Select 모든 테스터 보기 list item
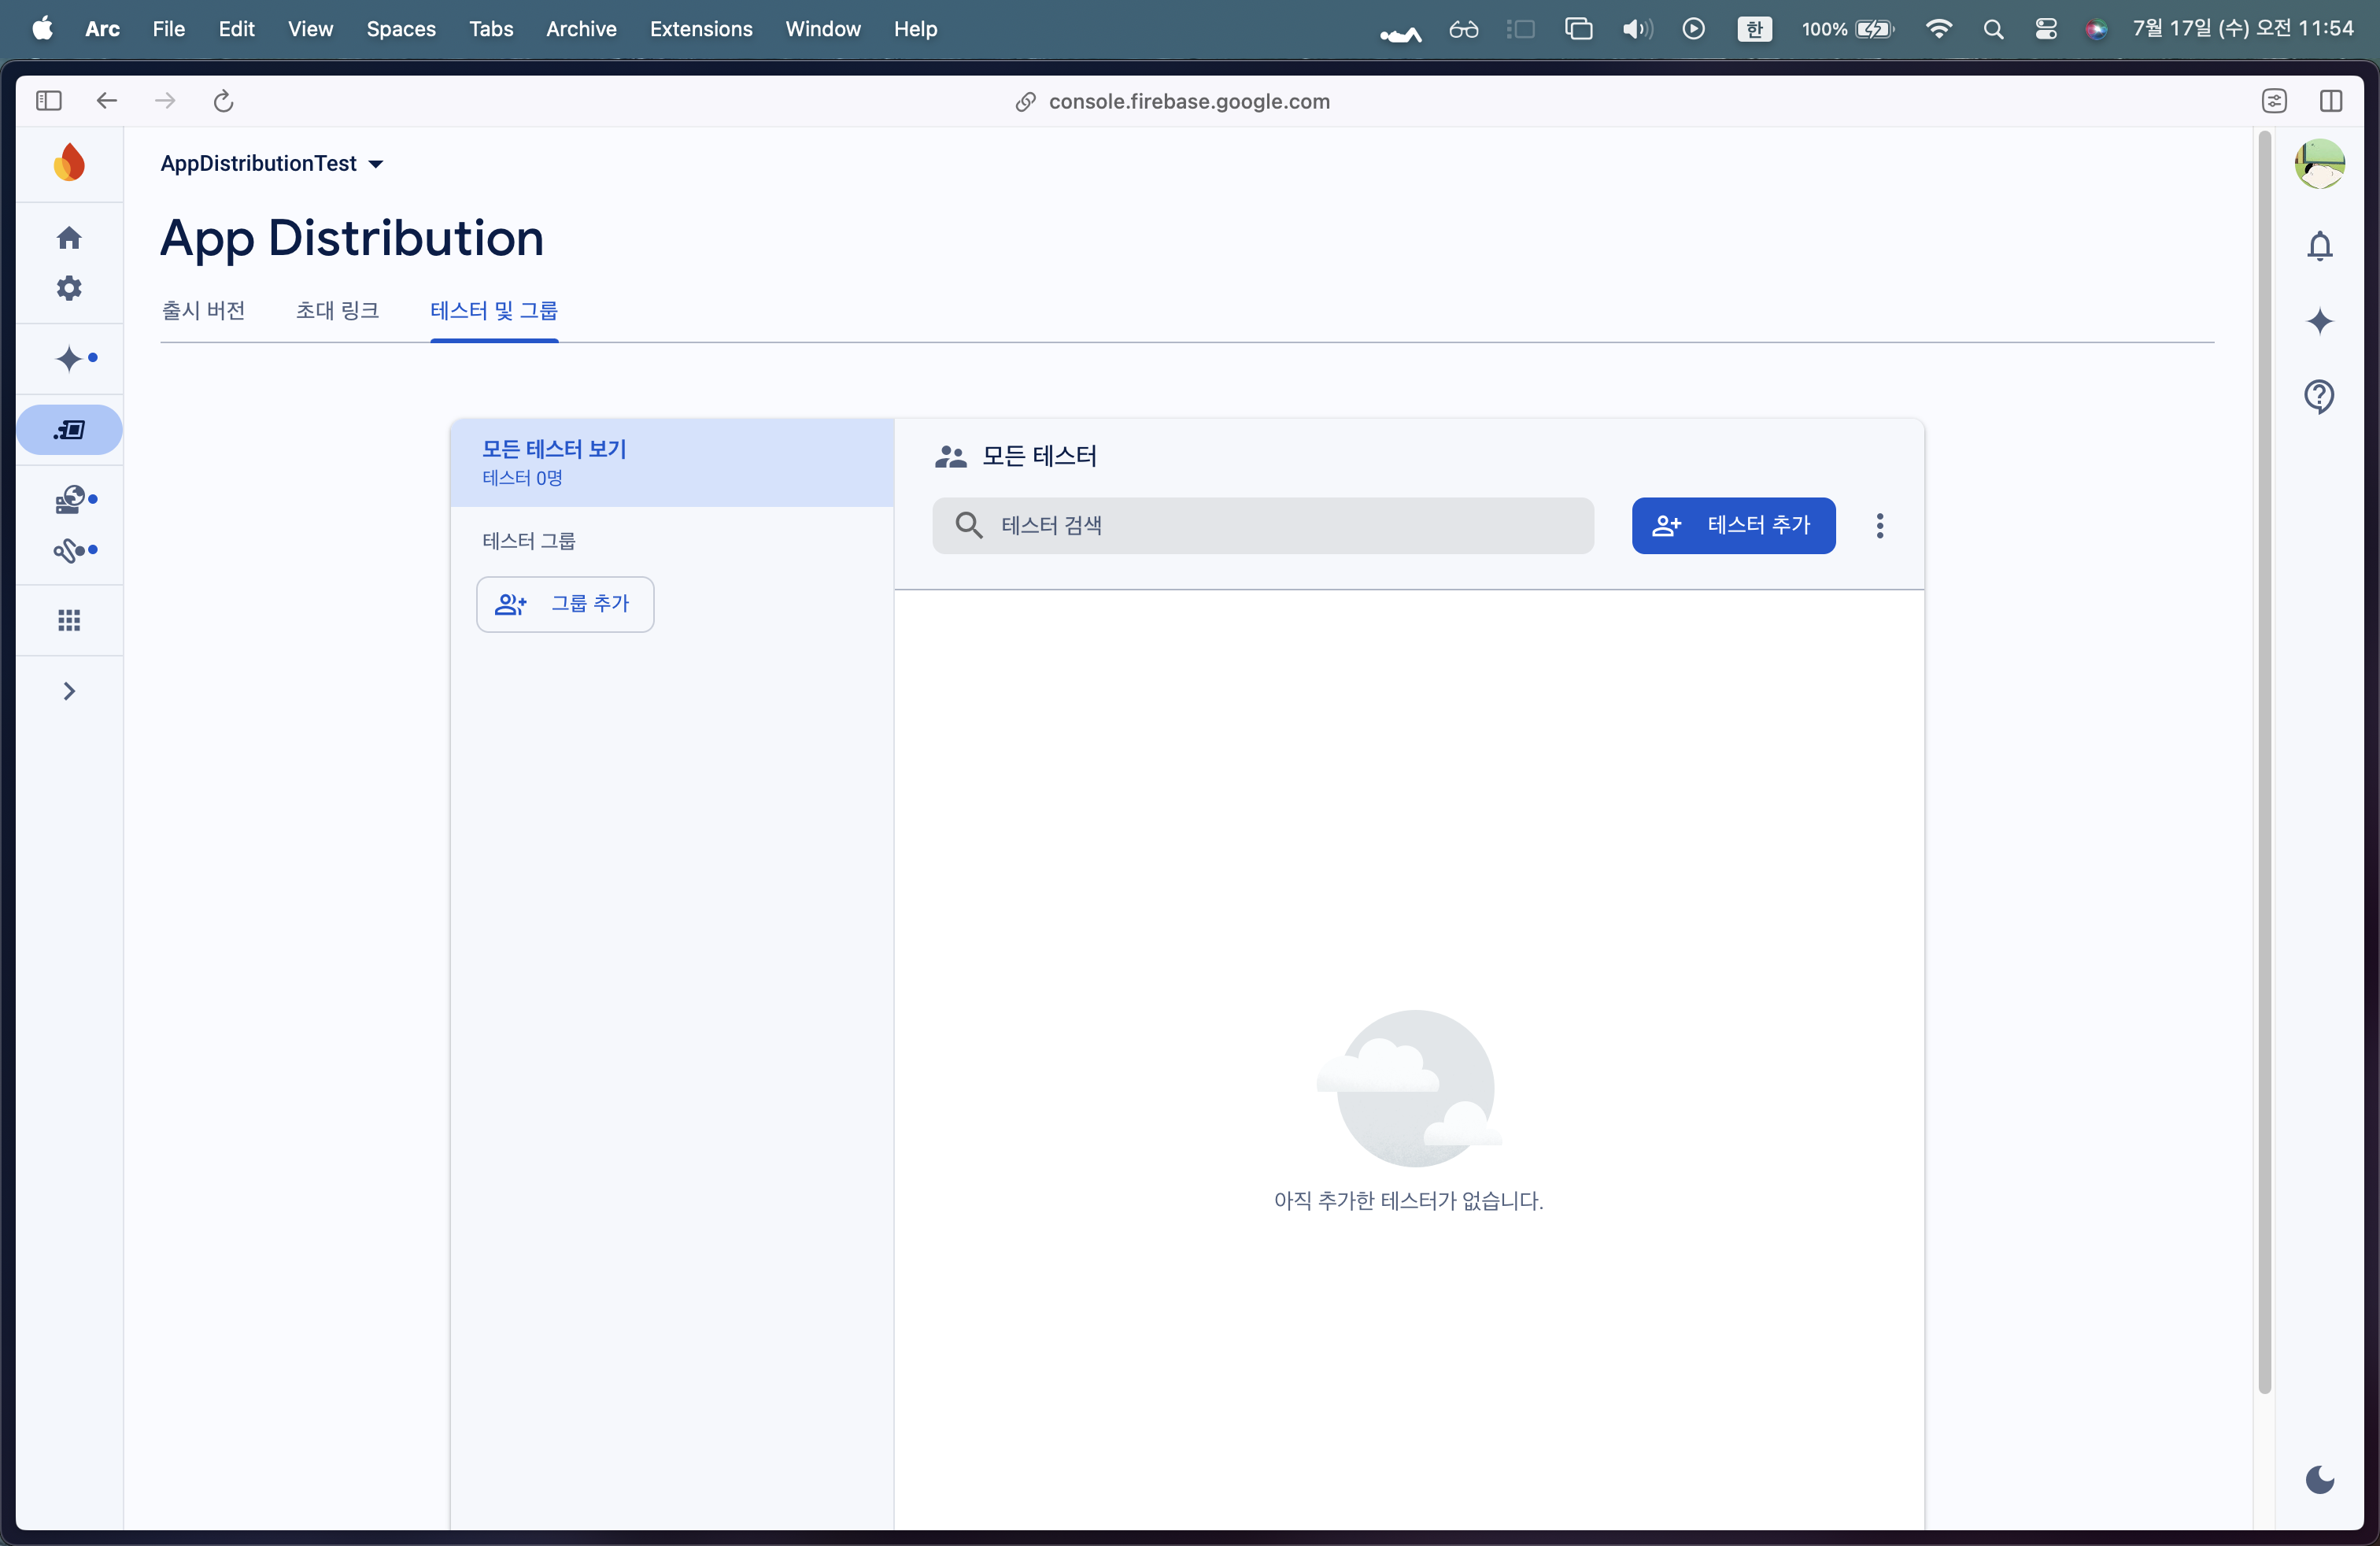Screen dimensions: 2380x1546 672,462
